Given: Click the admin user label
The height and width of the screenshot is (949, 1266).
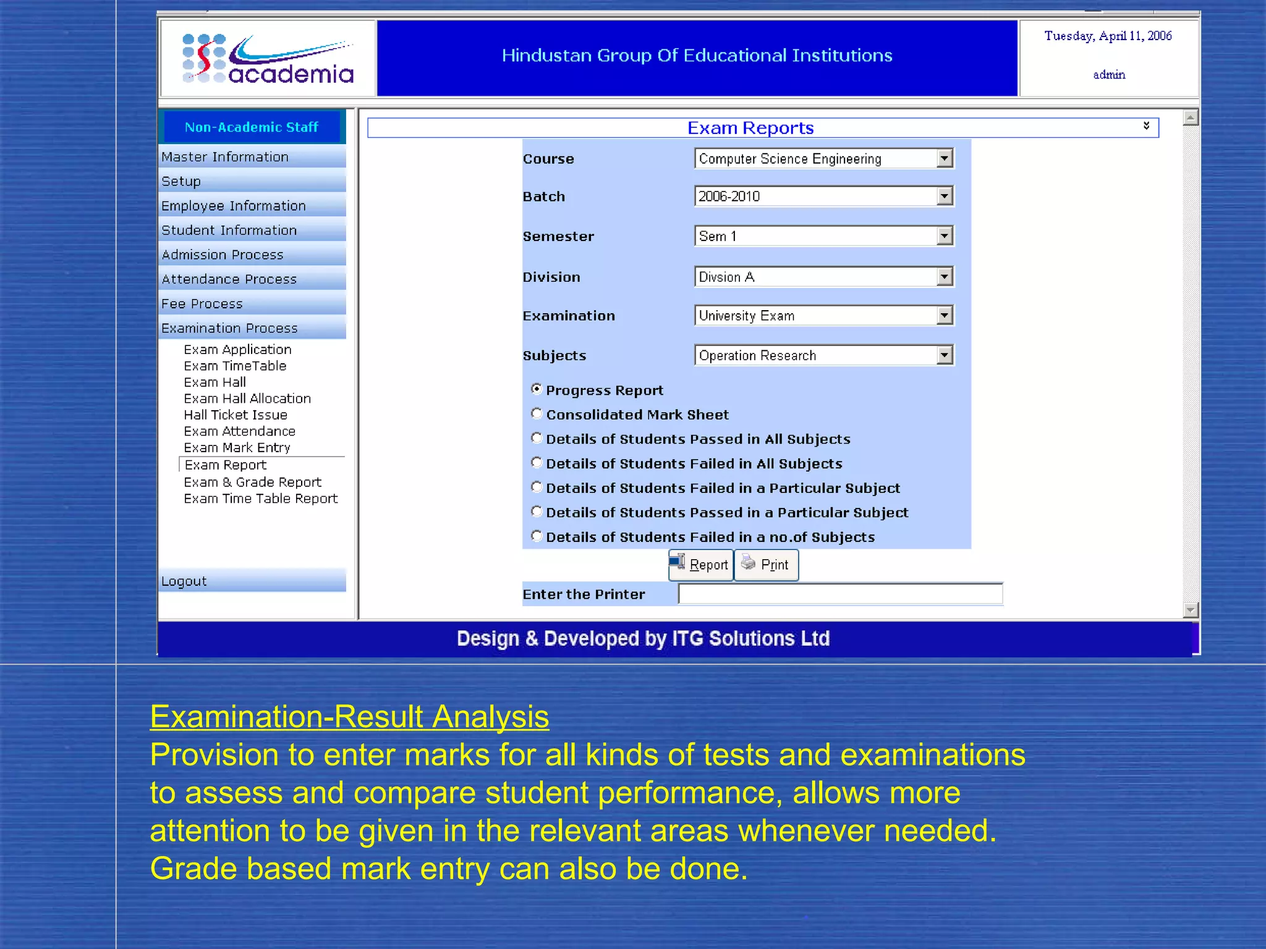Looking at the screenshot, I should coord(1109,75).
